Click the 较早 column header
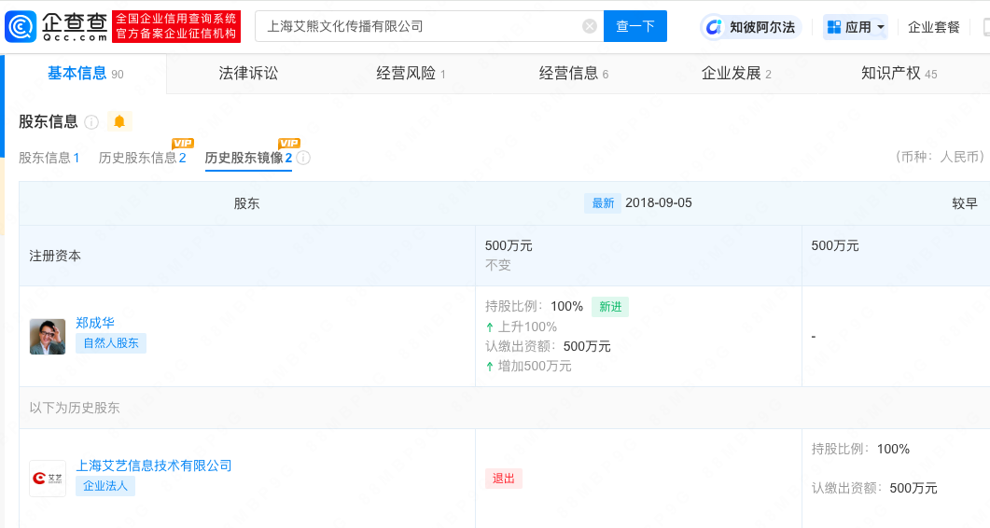The image size is (990, 528). click(x=965, y=203)
